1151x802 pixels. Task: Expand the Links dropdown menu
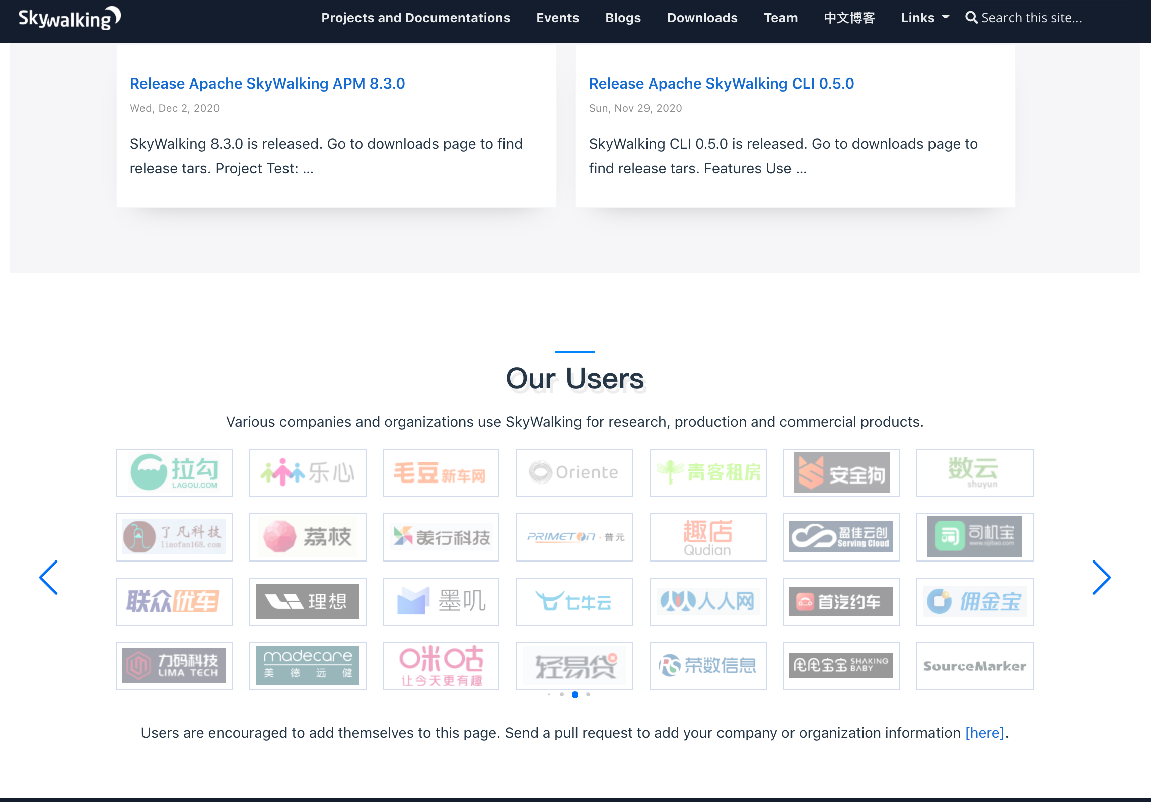(924, 18)
